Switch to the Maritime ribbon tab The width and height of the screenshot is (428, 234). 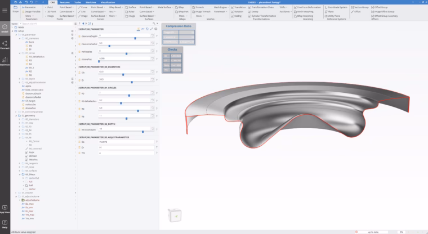(x=91, y=2)
